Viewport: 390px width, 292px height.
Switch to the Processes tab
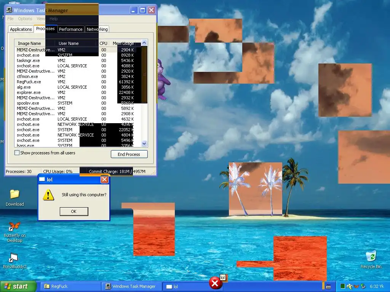click(46, 29)
